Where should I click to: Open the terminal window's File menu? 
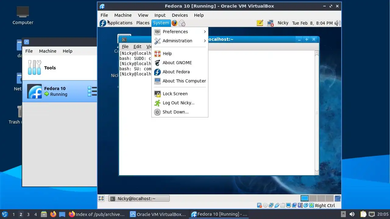(x=125, y=47)
